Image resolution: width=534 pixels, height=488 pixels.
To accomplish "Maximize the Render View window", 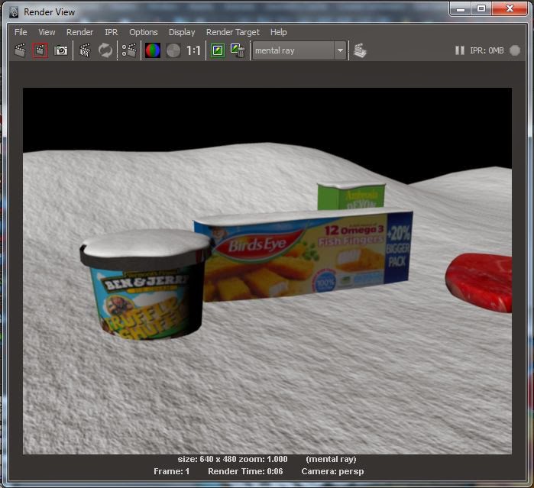I will coord(481,9).
